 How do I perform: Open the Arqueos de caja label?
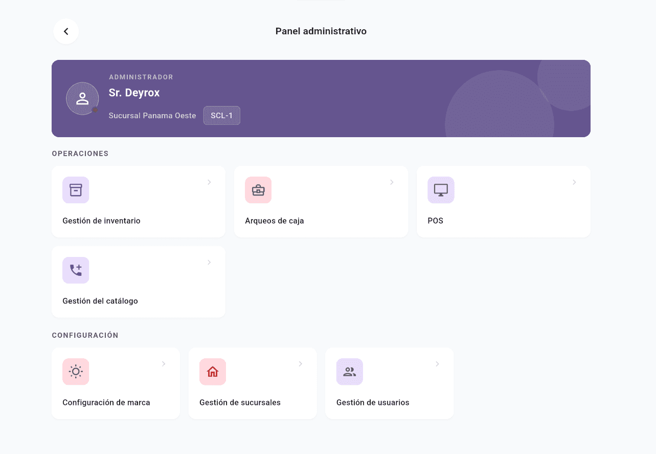275,221
